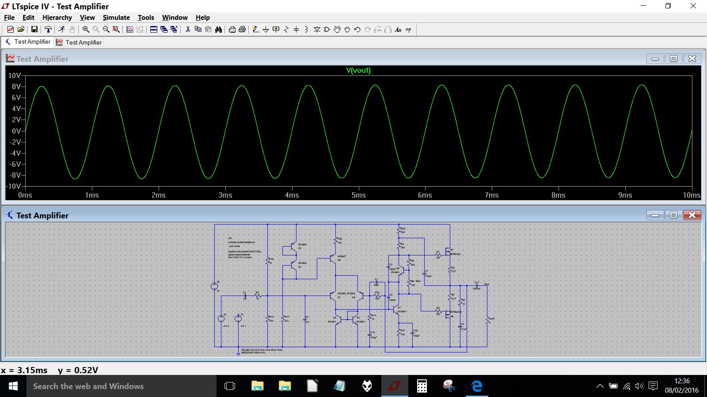
Task: Open the Calculator from the taskbar
Action: [x=422, y=386]
